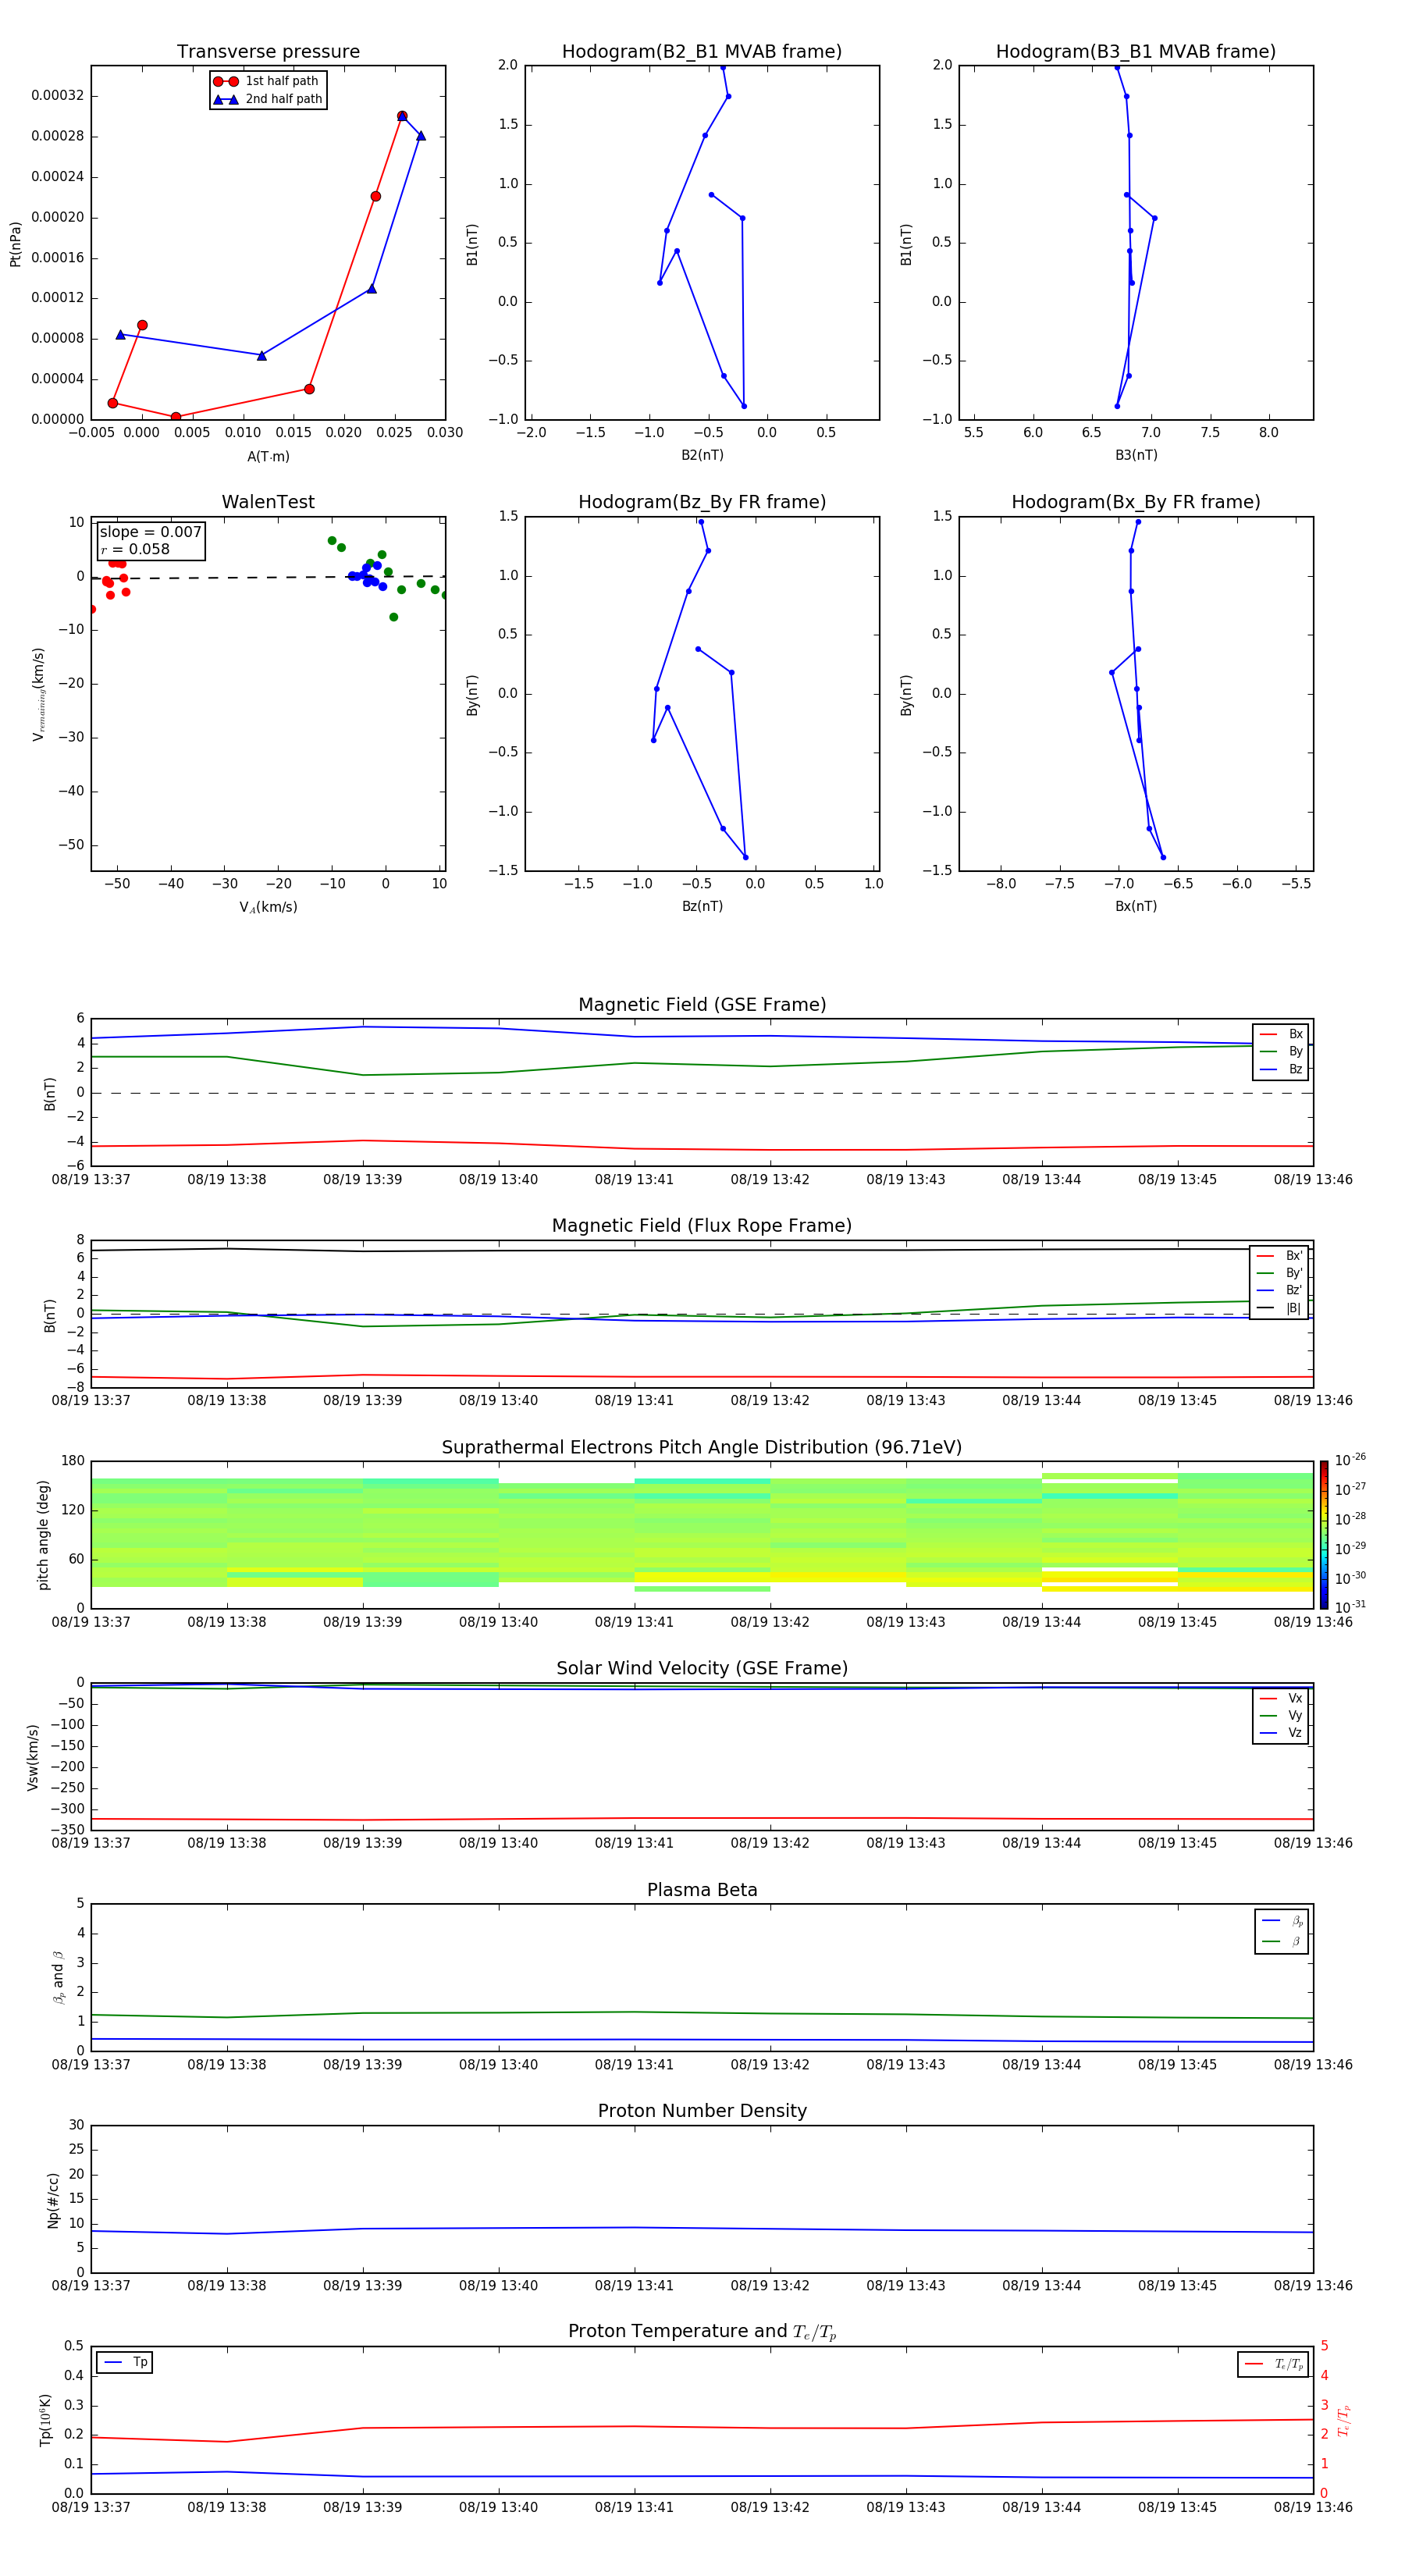Click the 'Transverse pressure' plot title
Screen dimensions: 1405x2576
268,52
